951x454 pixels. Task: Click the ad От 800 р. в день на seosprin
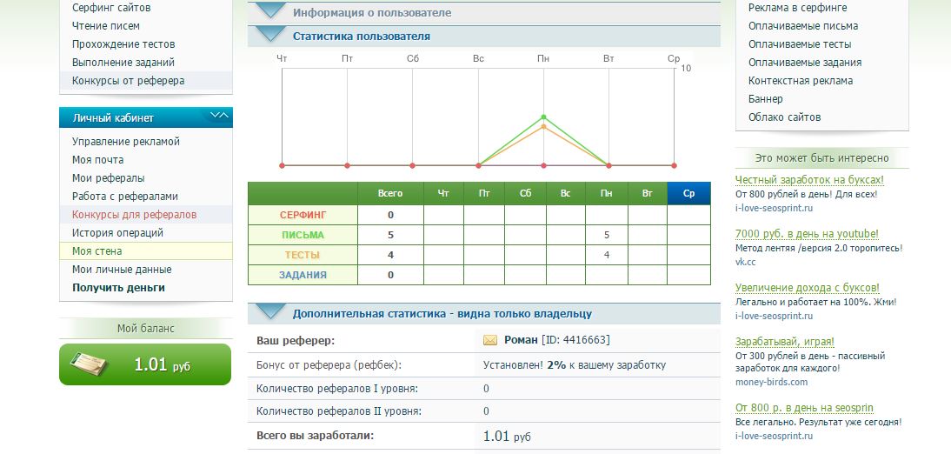804,408
